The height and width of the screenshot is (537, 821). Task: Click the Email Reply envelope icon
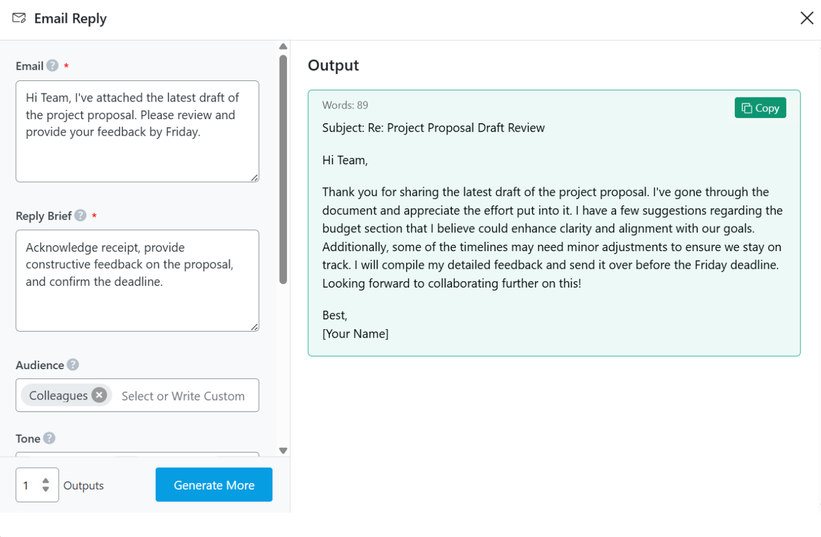(19, 18)
